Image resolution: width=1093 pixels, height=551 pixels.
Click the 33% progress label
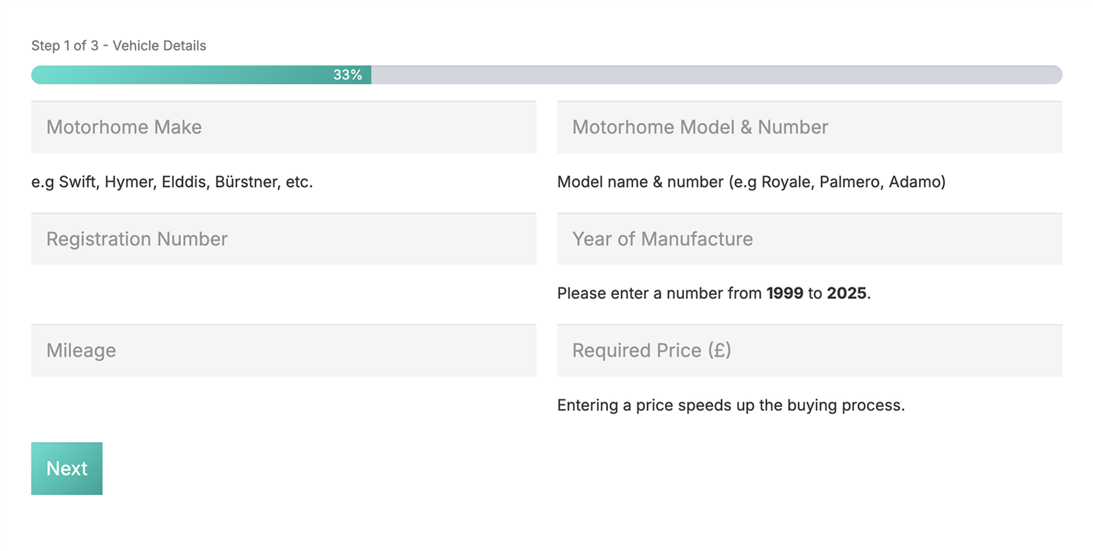[347, 75]
